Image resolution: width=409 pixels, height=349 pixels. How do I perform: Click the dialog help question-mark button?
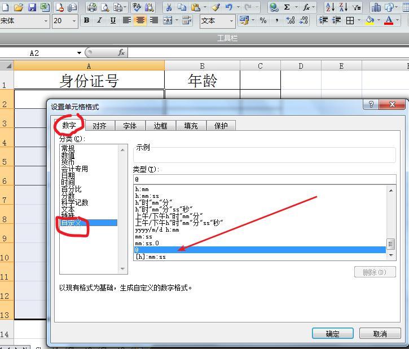(x=371, y=104)
